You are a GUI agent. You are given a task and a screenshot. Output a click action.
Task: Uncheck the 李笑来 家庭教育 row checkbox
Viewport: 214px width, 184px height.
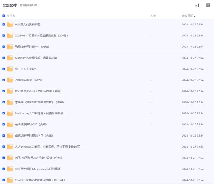pos(4,102)
